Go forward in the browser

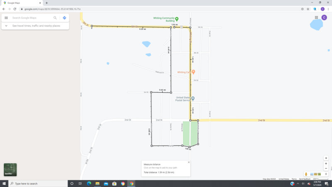point(9,9)
